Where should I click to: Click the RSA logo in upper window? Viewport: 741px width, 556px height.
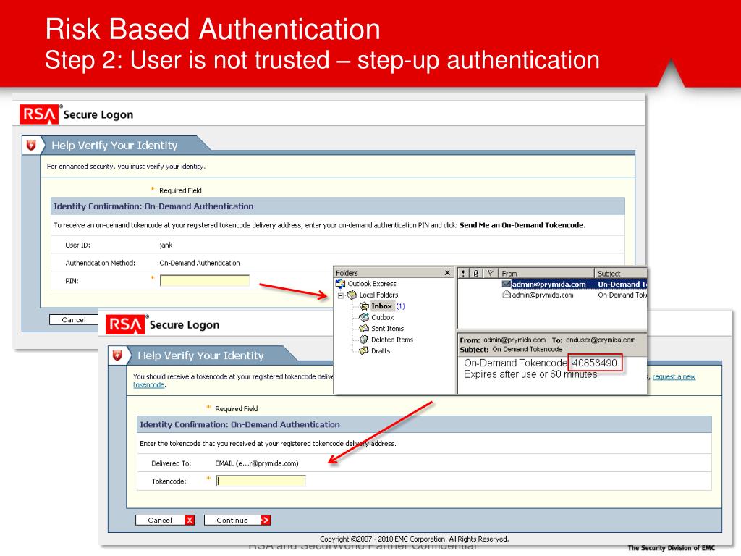[39, 114]
